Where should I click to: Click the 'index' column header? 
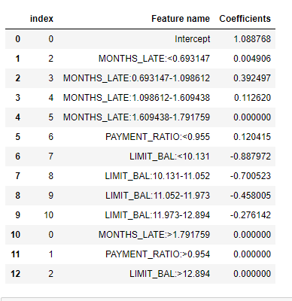41,19
